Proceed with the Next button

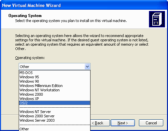click(x=123, y=123)
